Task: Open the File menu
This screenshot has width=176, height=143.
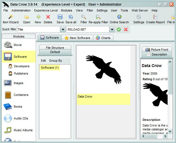Action: [6, 10]
